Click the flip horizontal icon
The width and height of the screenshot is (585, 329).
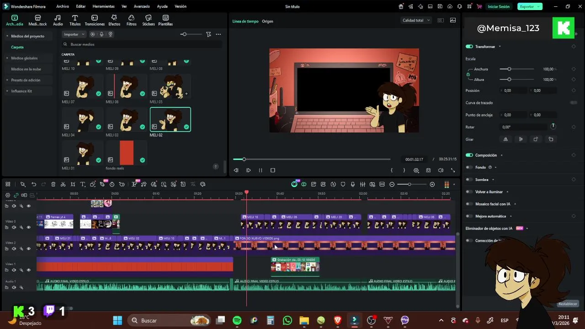pyautogui.click(x=505, y=139)
